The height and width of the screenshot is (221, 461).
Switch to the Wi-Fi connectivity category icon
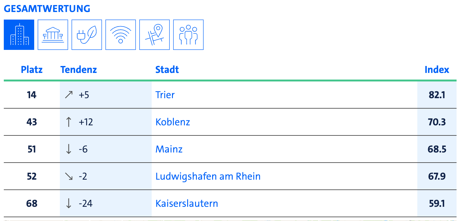coord(121,35)
